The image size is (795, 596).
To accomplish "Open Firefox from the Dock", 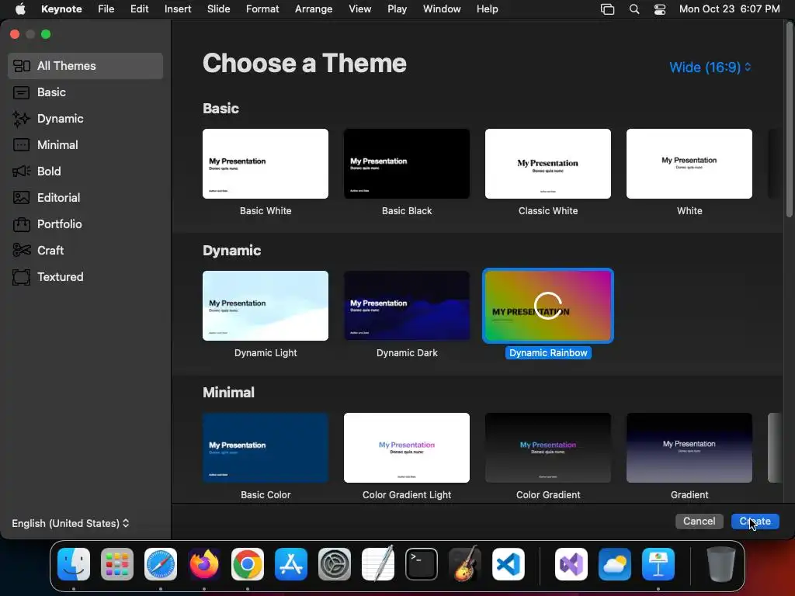I will coord(204,564).
